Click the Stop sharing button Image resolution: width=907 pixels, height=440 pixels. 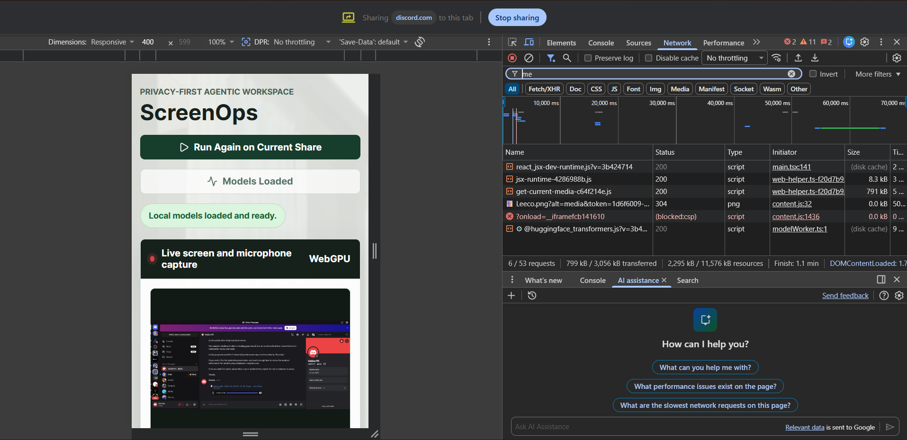click(x=517, y=18)
